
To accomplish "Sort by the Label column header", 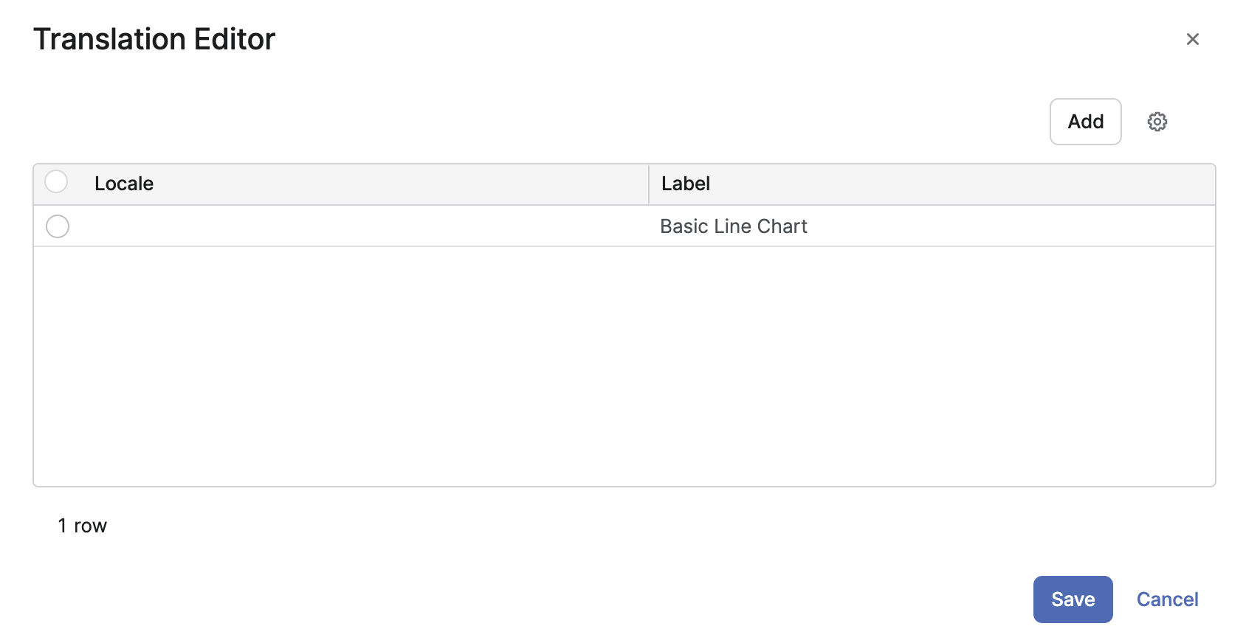I will [686, 184].
